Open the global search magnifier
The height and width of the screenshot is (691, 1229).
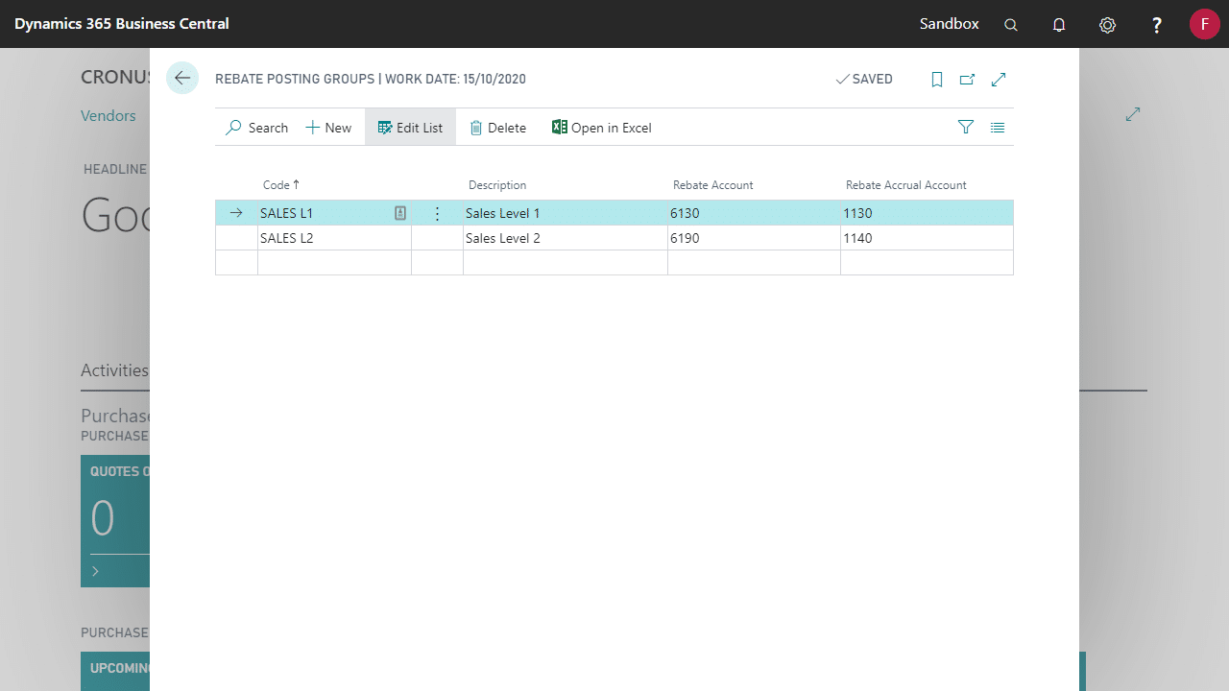[x=1011, y=25]
